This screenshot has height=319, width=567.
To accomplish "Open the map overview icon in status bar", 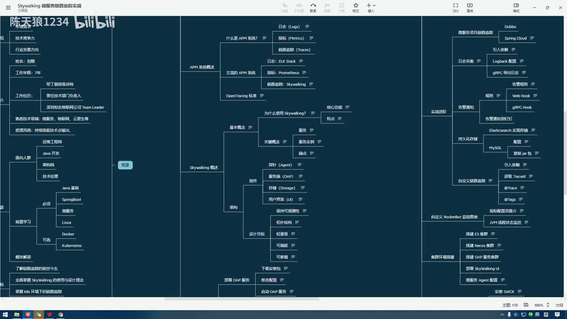I will point(526,305).
